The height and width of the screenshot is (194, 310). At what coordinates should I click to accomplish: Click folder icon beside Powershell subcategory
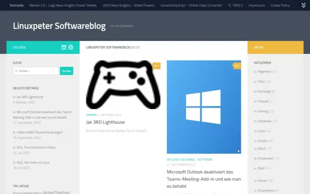click(x=255, y=158)
